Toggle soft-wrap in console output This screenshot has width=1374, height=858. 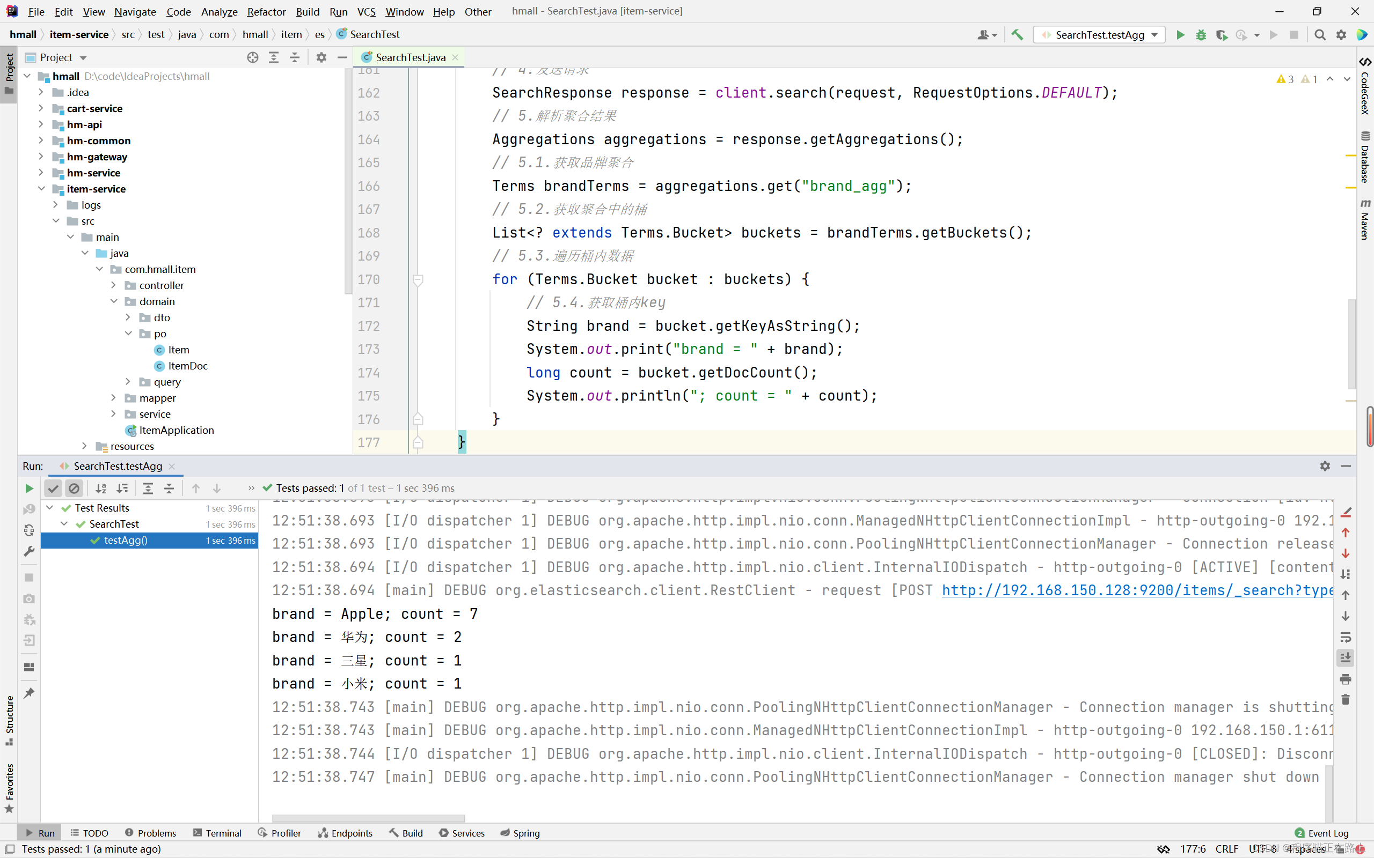pyautogui.click(x=1346, y=637)
